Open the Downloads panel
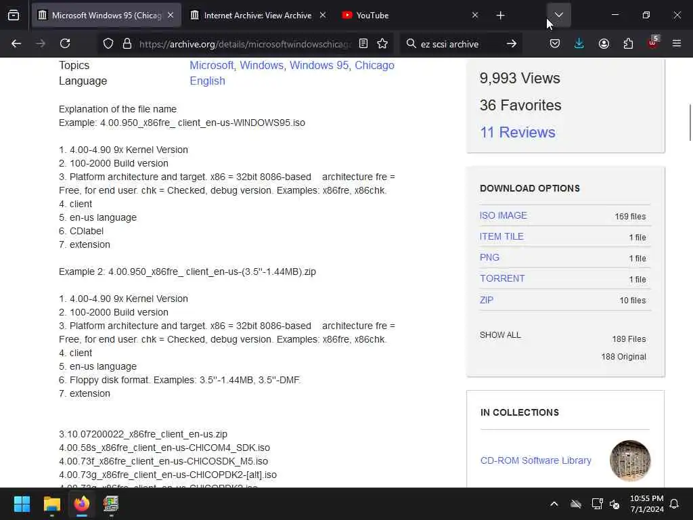 579,43
